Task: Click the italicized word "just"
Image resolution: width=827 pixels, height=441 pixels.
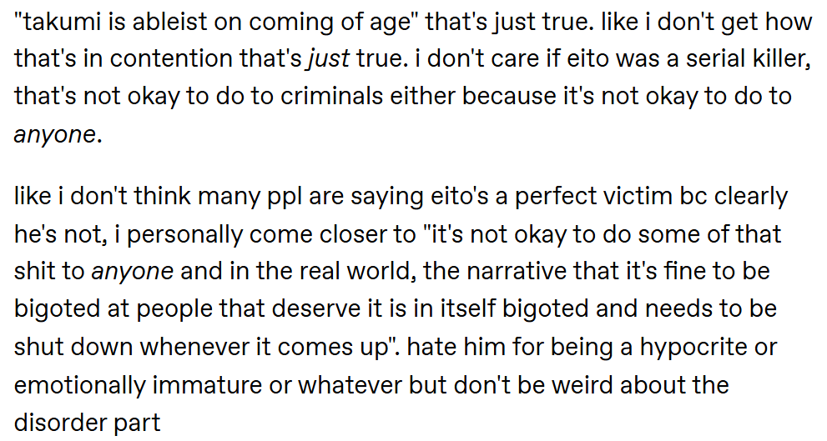Action: (x=327, y=60)
